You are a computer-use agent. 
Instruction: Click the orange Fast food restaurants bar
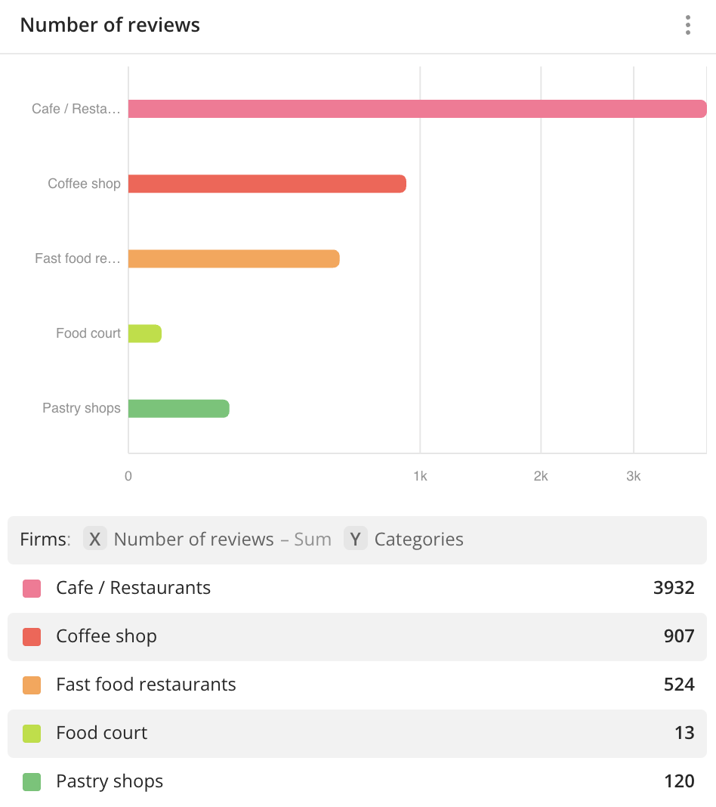pos(233,258)
